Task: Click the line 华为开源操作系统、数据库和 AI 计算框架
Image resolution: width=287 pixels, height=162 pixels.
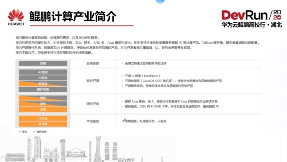Action: [104, 48]
